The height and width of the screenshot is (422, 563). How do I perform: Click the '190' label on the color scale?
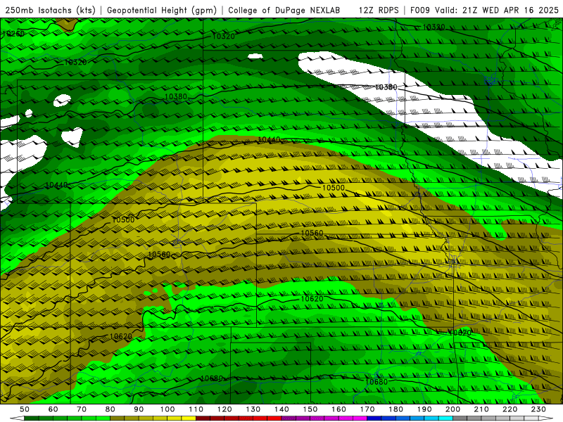424,409
